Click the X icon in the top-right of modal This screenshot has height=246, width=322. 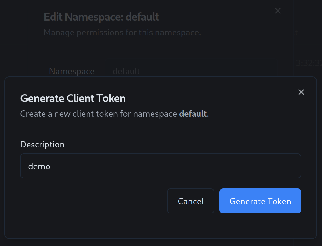coord(301,92)
